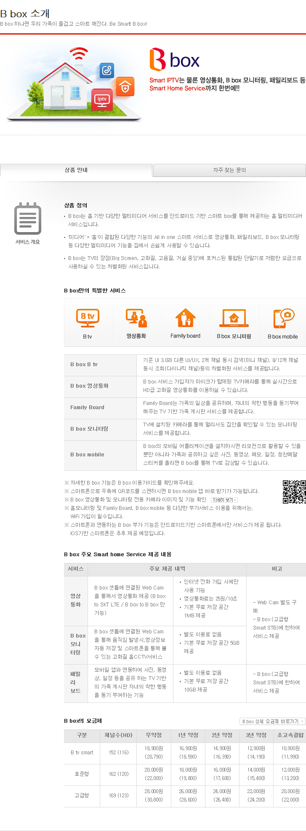The width and height of the screenshot is (306, 831).
Task: Select the 영상통화 service icon
Action: click(x=136, y=323)
